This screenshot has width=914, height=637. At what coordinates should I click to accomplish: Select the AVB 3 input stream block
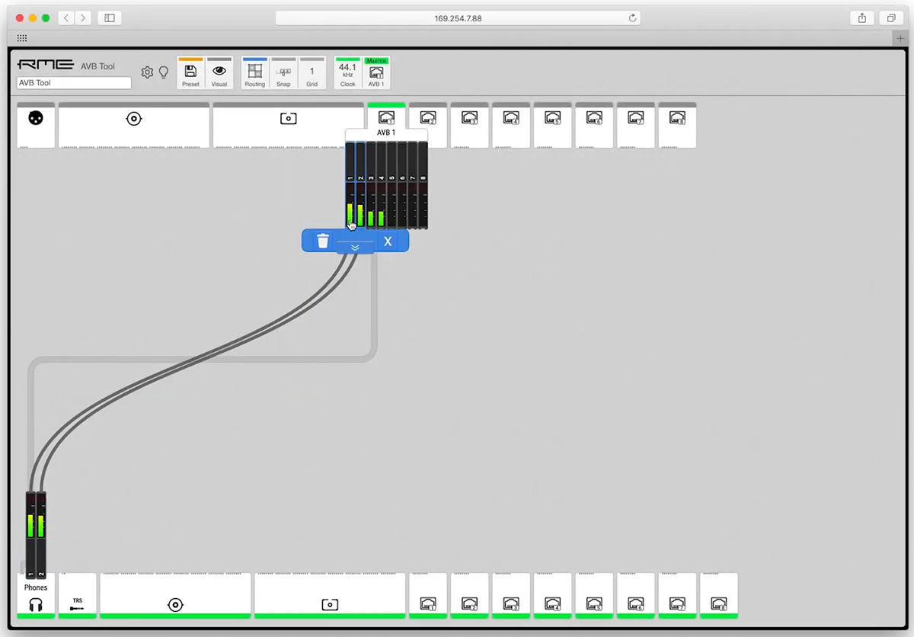click(x=469, y=125)
